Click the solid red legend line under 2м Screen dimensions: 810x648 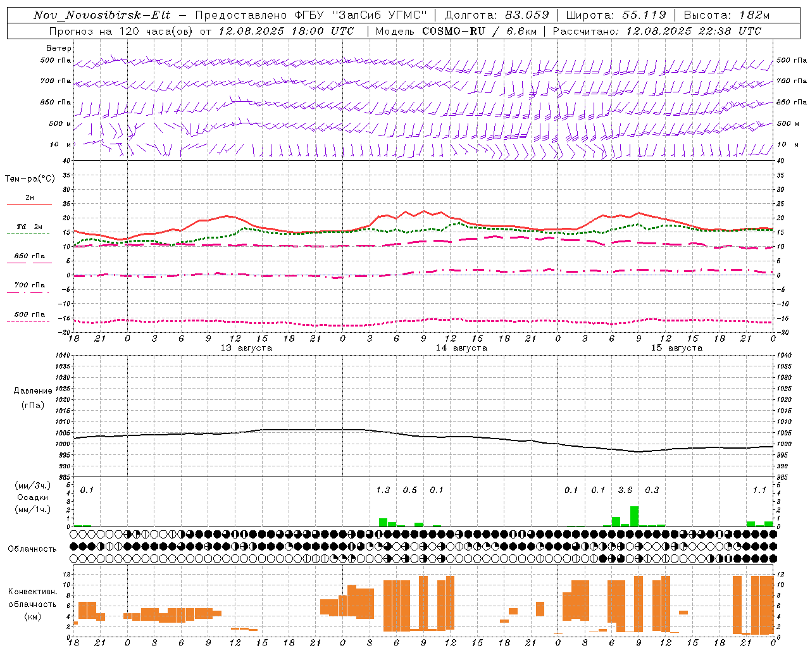coord(29,204)
